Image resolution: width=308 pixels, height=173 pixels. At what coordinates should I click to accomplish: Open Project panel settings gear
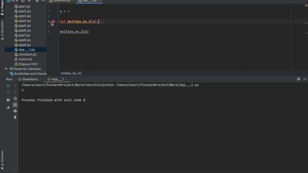[37, 1]
